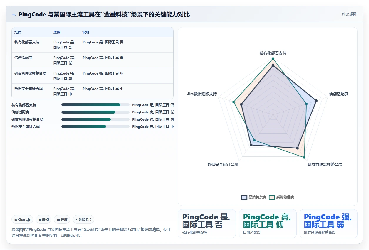Toggle the 原始复杂度 legend entry

[253, 197]
